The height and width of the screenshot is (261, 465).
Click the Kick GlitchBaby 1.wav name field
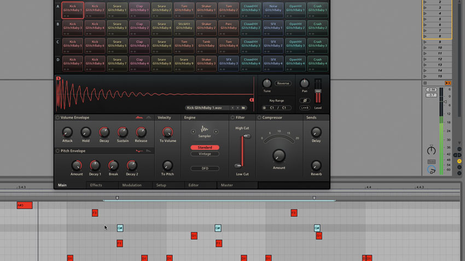pyautogui.click(x=207, y=108)
